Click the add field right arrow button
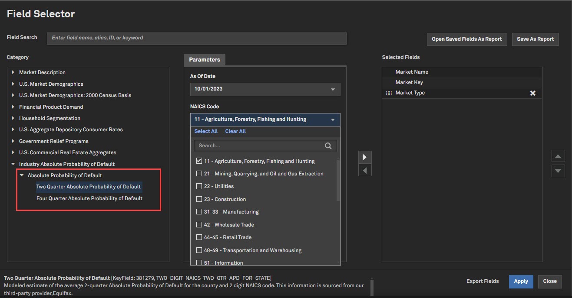This screenshot has width=572, height=298. pos(365,157)
